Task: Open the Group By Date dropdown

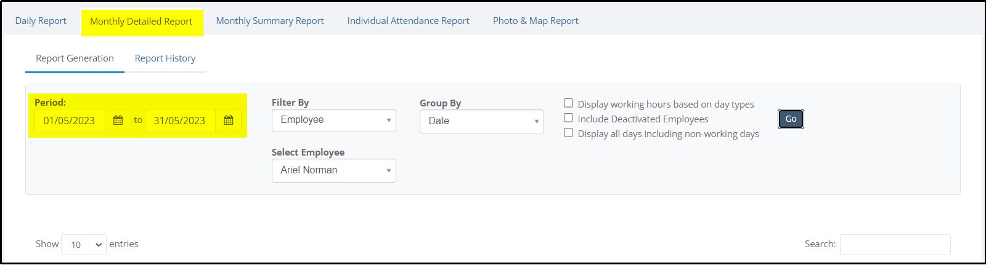Action: tap(482, 121)
